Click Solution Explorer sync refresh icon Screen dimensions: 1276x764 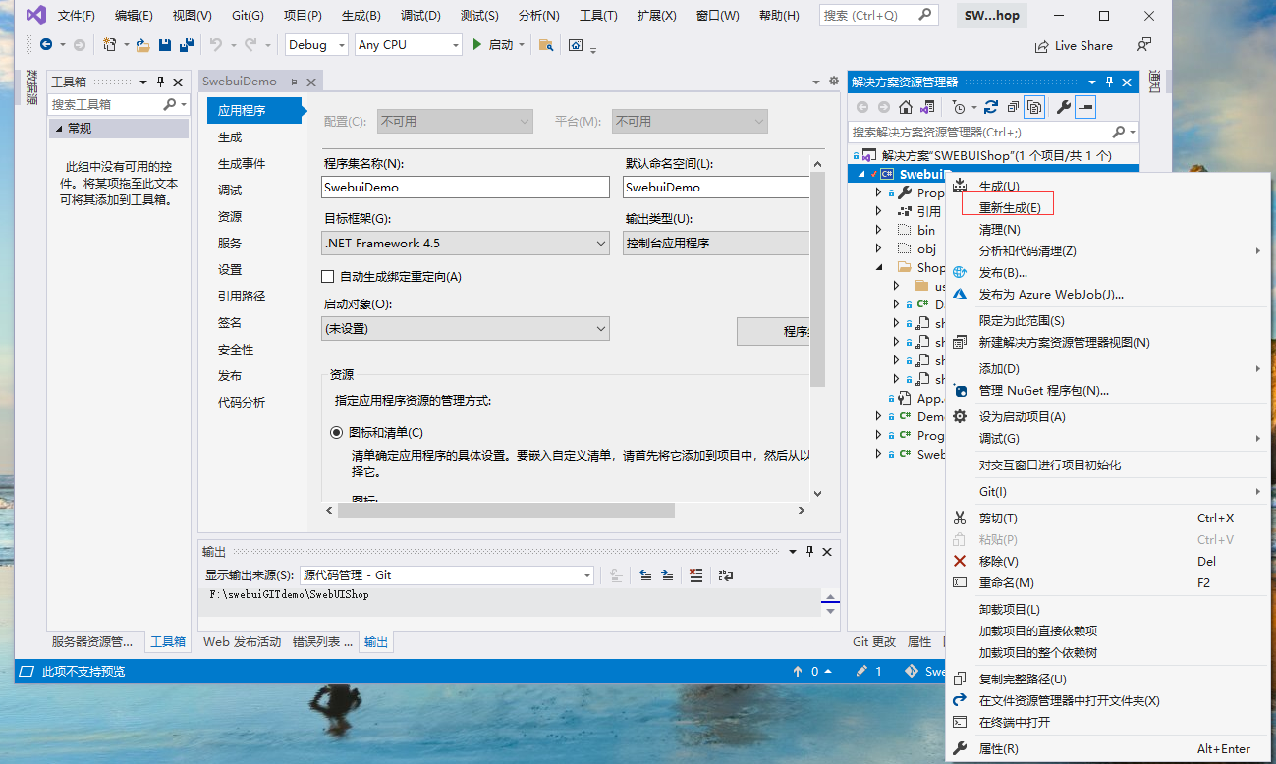[991, 107]
